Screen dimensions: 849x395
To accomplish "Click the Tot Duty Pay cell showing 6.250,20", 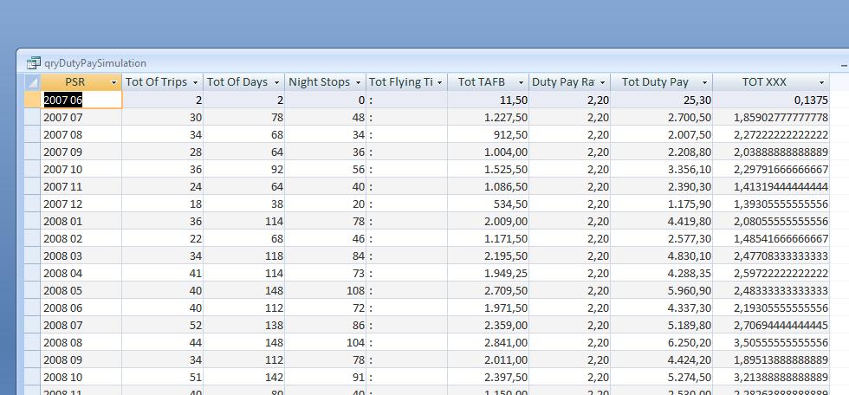I will tap(661, 342).
